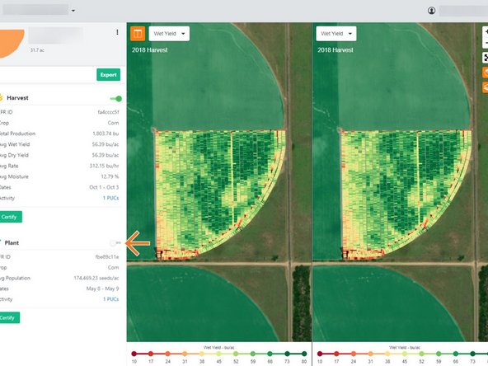
Task: Click the 80 bu/ac legend stop, left map
Action: click(304, 354)
